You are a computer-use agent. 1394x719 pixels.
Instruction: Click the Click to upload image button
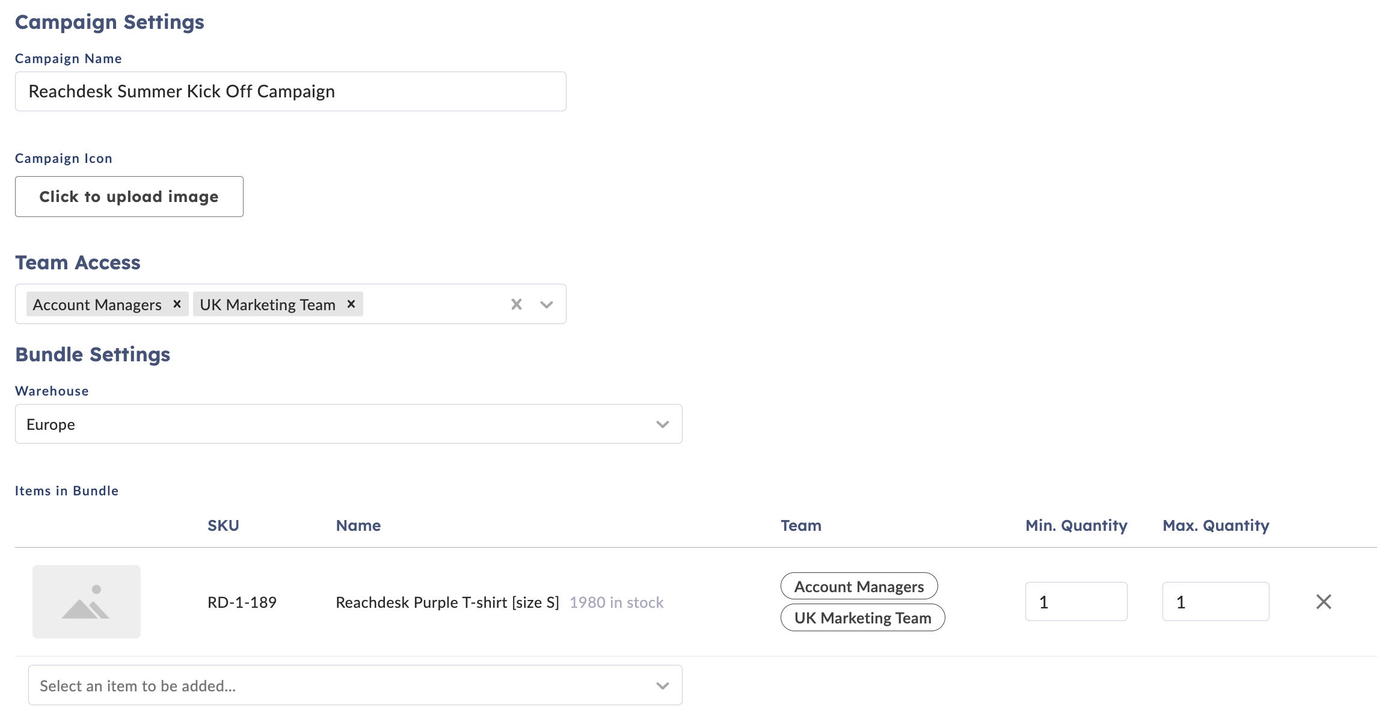tap(129, 197)
